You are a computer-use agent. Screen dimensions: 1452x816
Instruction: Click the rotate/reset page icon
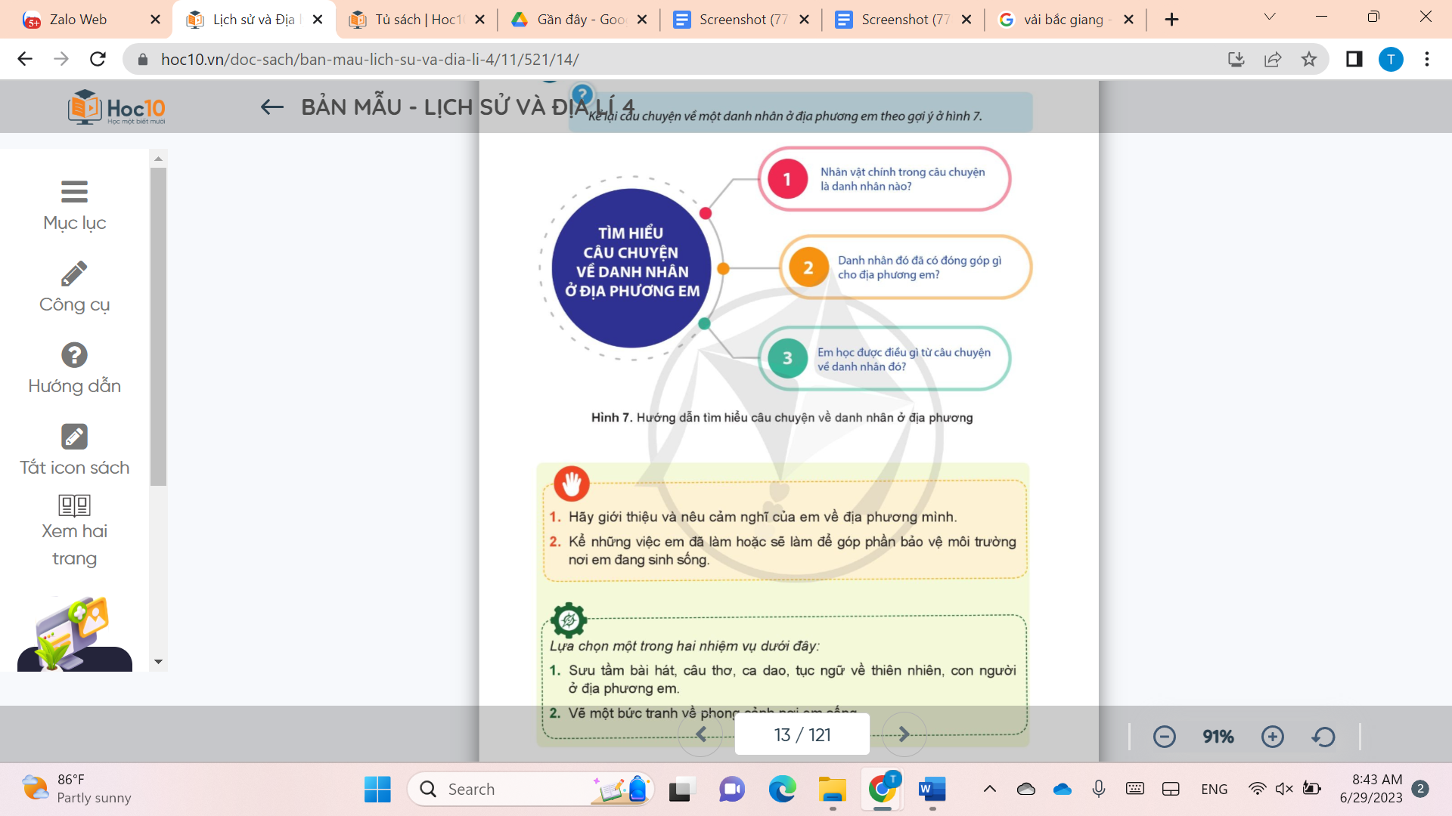click(x=1322, y=737)
